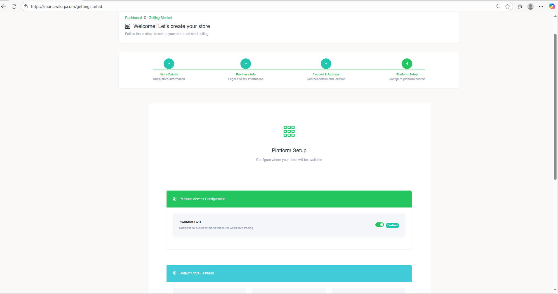Reload the page with the refresh icon
558x294 pixels.
click(x=14, y=6)
